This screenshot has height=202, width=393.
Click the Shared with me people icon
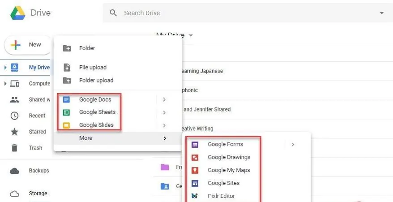point(14,99)
